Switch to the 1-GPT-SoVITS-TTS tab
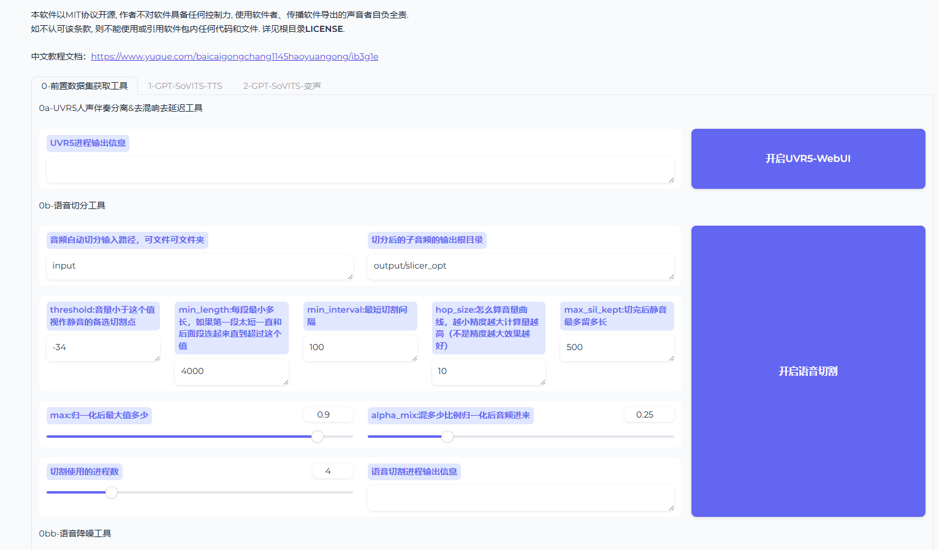939x550 pixels. (x=185, y=86)
